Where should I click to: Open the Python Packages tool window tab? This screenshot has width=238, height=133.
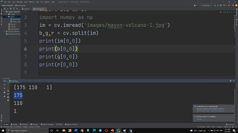(47, 125)
